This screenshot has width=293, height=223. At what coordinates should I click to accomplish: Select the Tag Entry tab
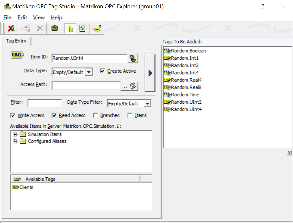click(16, 41)
